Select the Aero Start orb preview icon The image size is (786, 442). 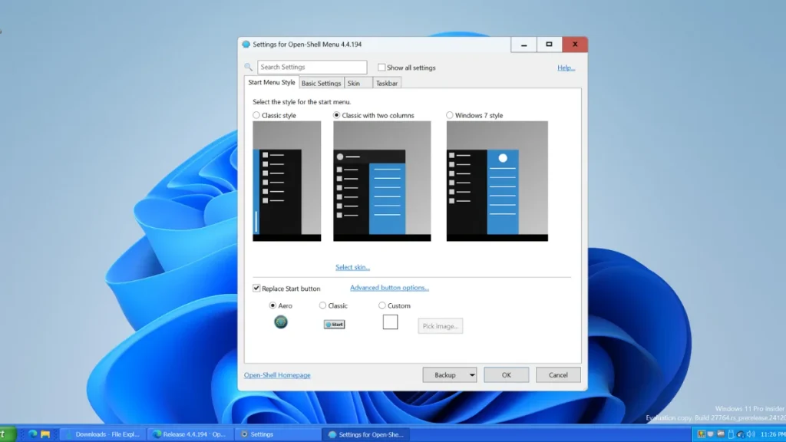click(281, 322)
